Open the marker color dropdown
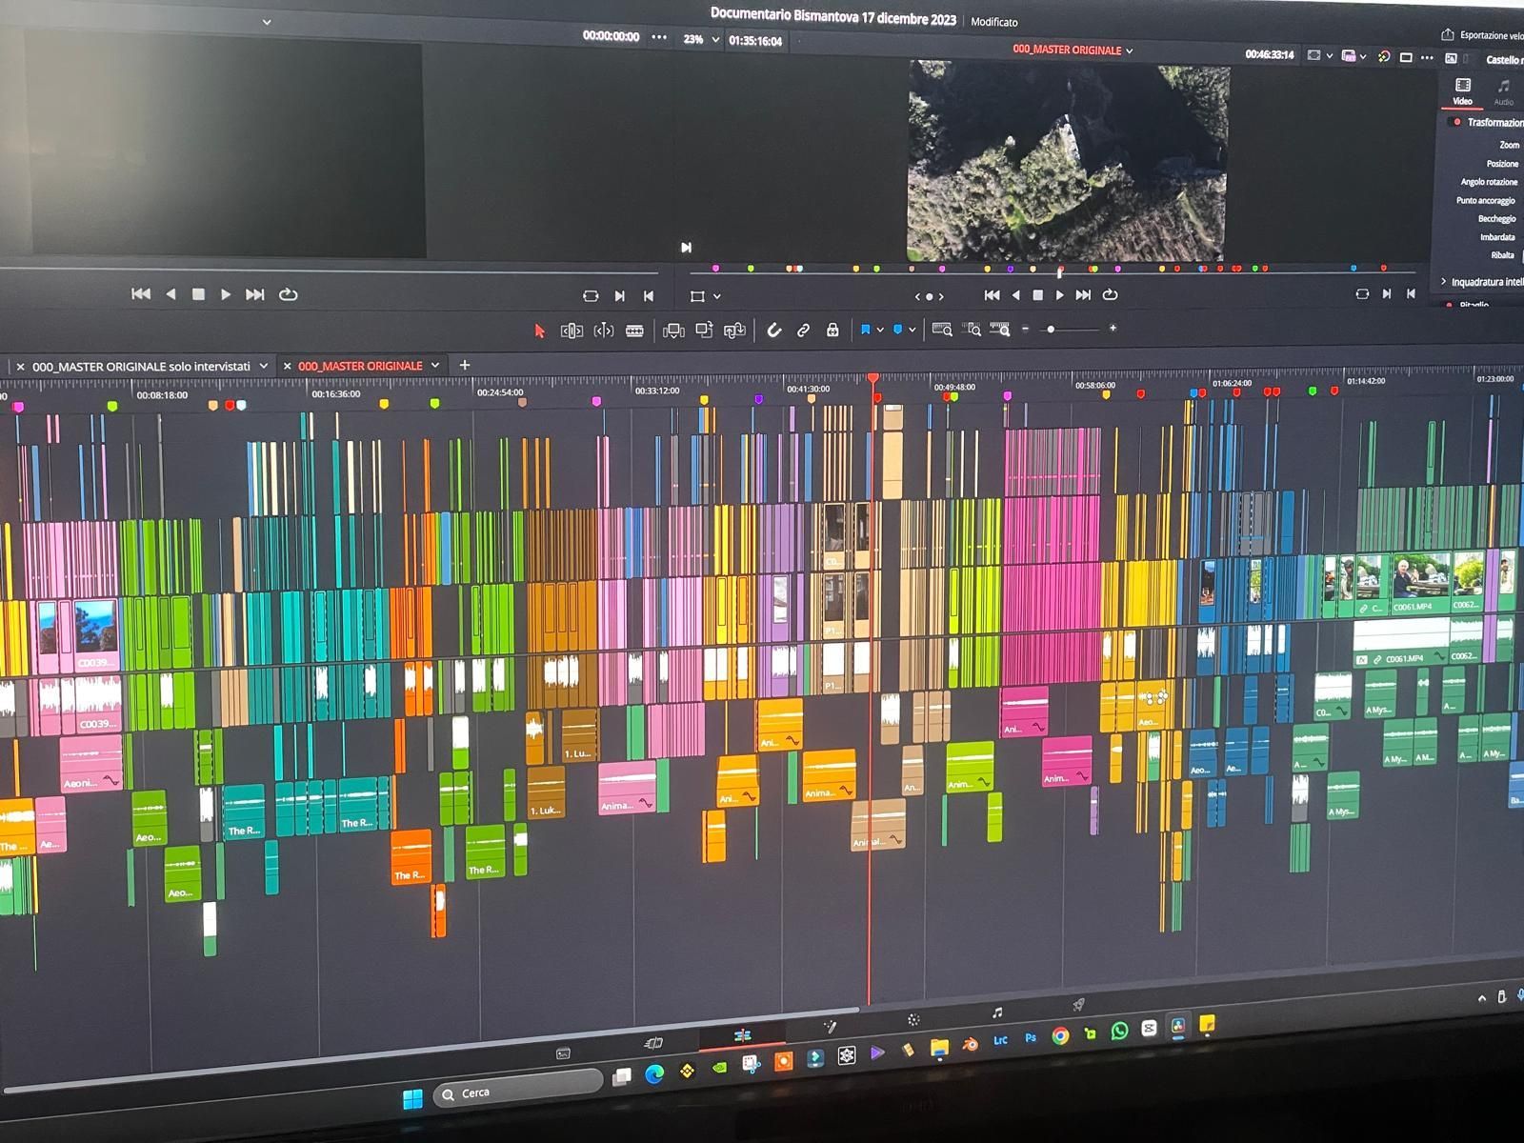 (x=913, y=330)
